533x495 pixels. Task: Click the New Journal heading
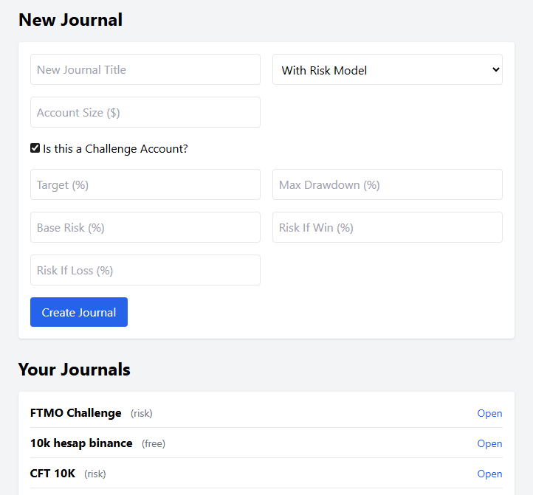click(x=70, y=20)
